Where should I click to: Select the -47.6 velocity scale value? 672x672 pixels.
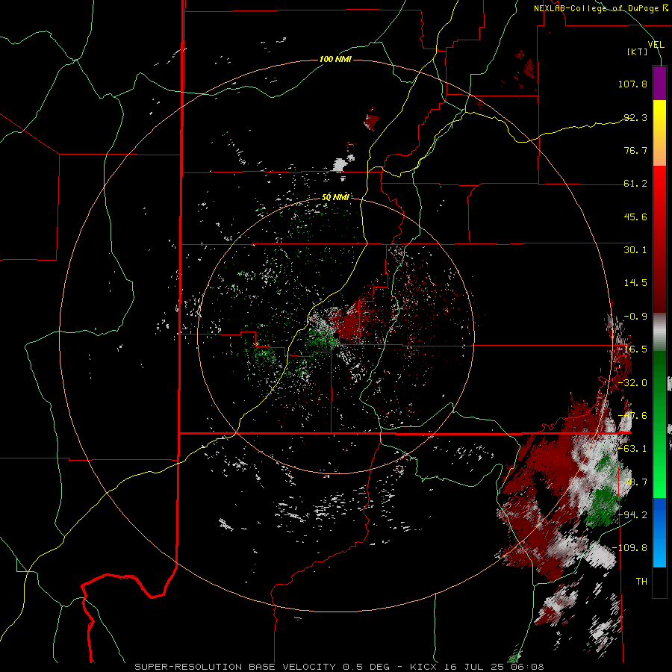632,416
